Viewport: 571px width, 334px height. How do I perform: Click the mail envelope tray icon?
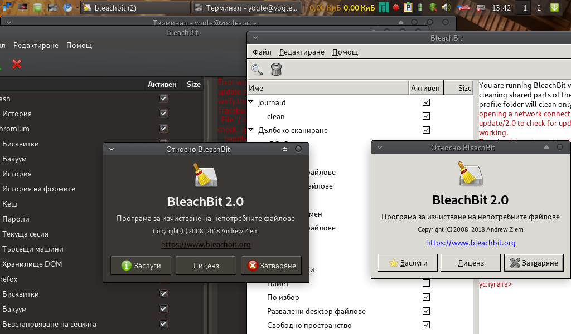481,7
